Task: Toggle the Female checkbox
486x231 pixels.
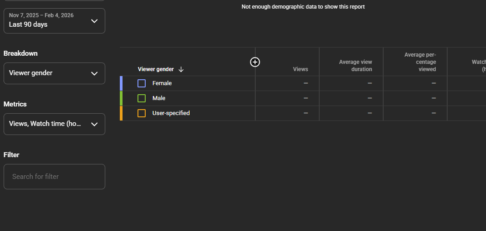Action: click(142, 83)
